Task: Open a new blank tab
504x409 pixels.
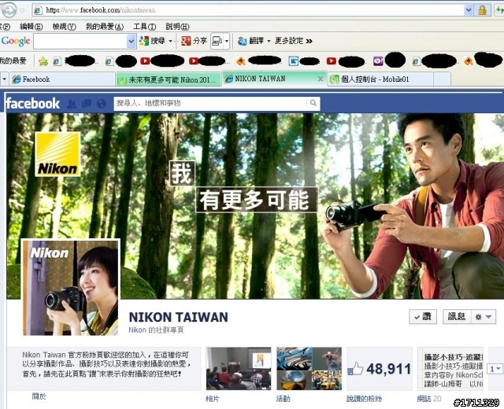Action: [x=443, y=79]
